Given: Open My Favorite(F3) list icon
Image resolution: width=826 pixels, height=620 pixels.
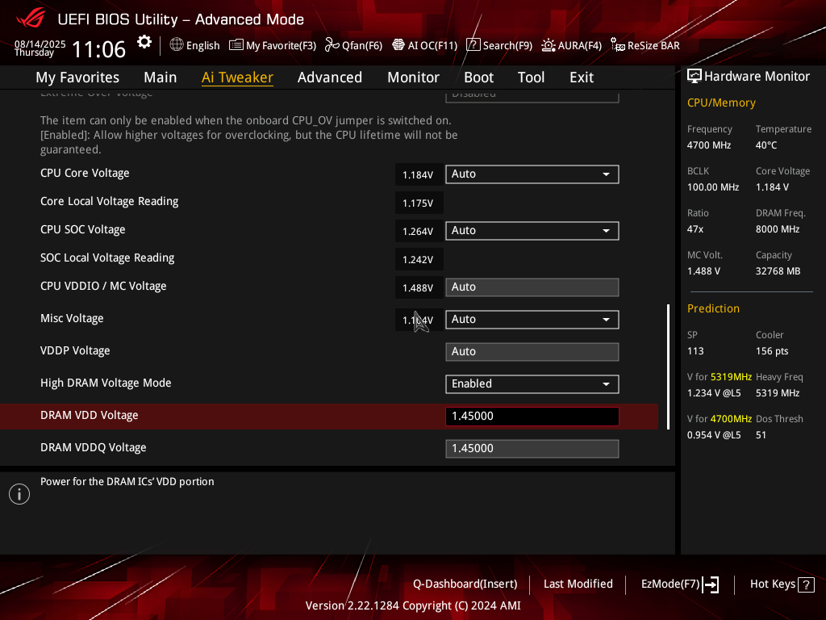Looking at the screenshot, I should (x=236, y=45).
